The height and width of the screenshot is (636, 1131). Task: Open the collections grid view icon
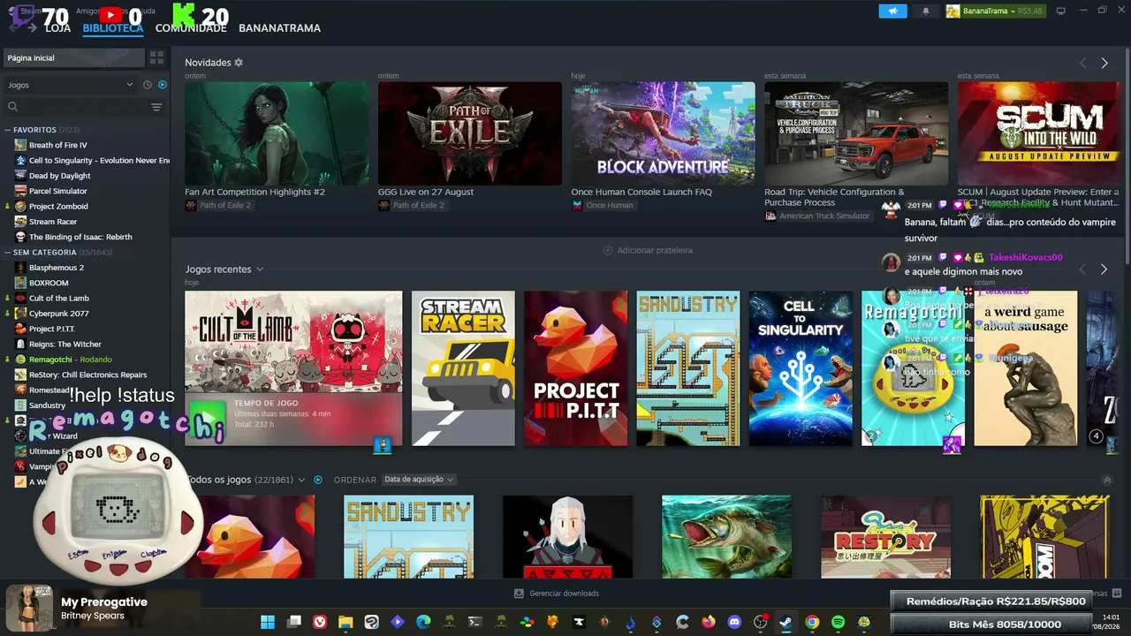[156, 58]
